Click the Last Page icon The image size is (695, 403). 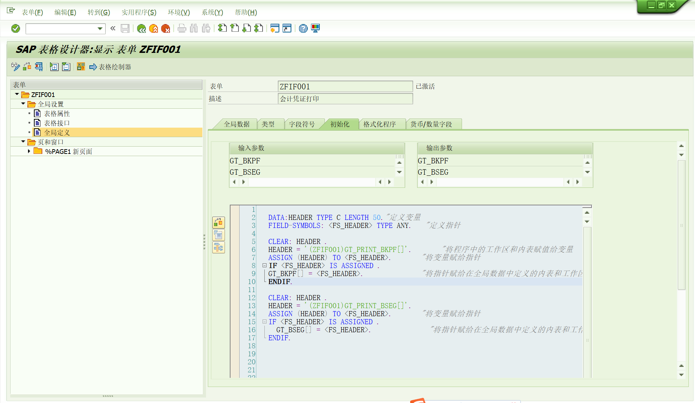[x=259, y=28]
